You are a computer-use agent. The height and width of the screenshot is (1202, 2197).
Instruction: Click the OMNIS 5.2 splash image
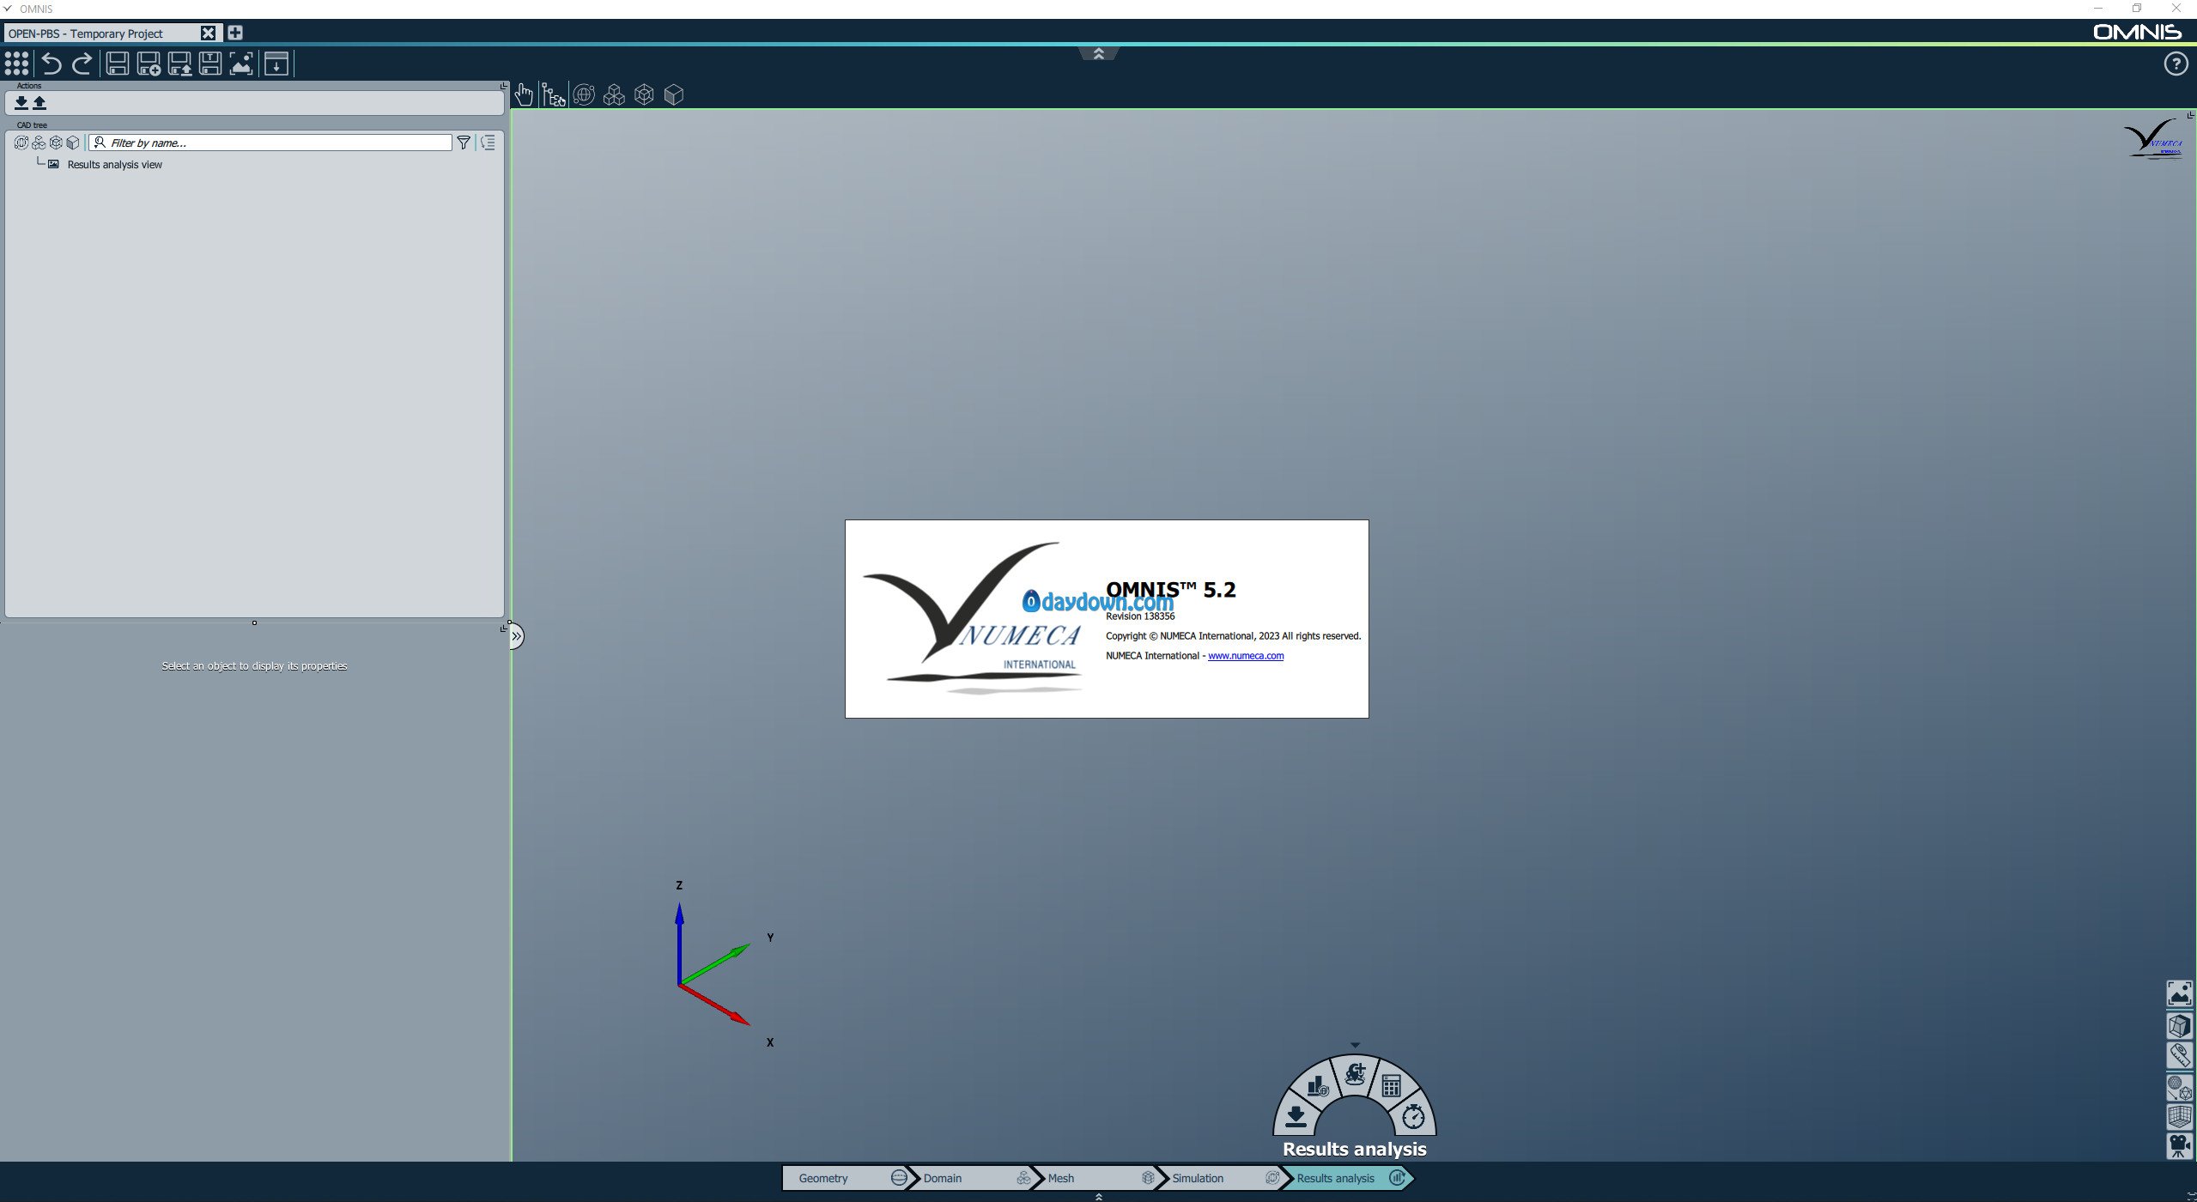coord(1107,619)
